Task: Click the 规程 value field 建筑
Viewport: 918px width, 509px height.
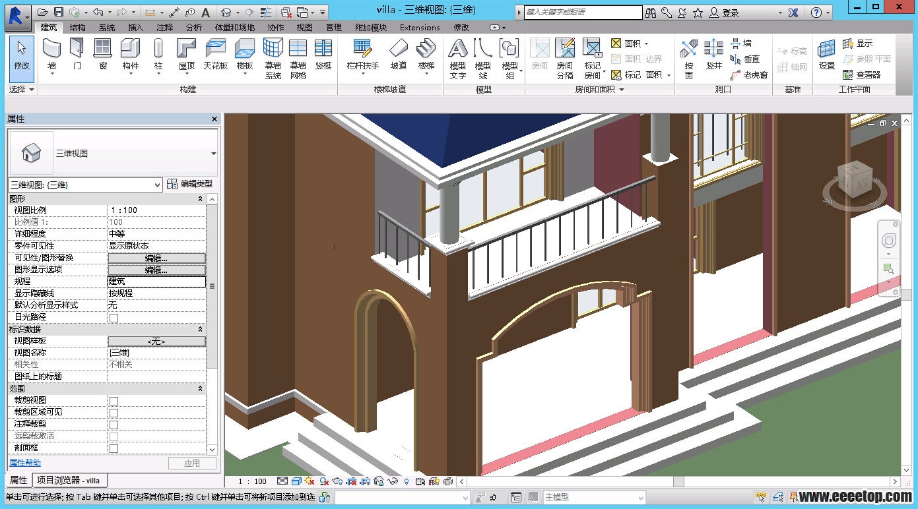Action: [x=157, y=282]
